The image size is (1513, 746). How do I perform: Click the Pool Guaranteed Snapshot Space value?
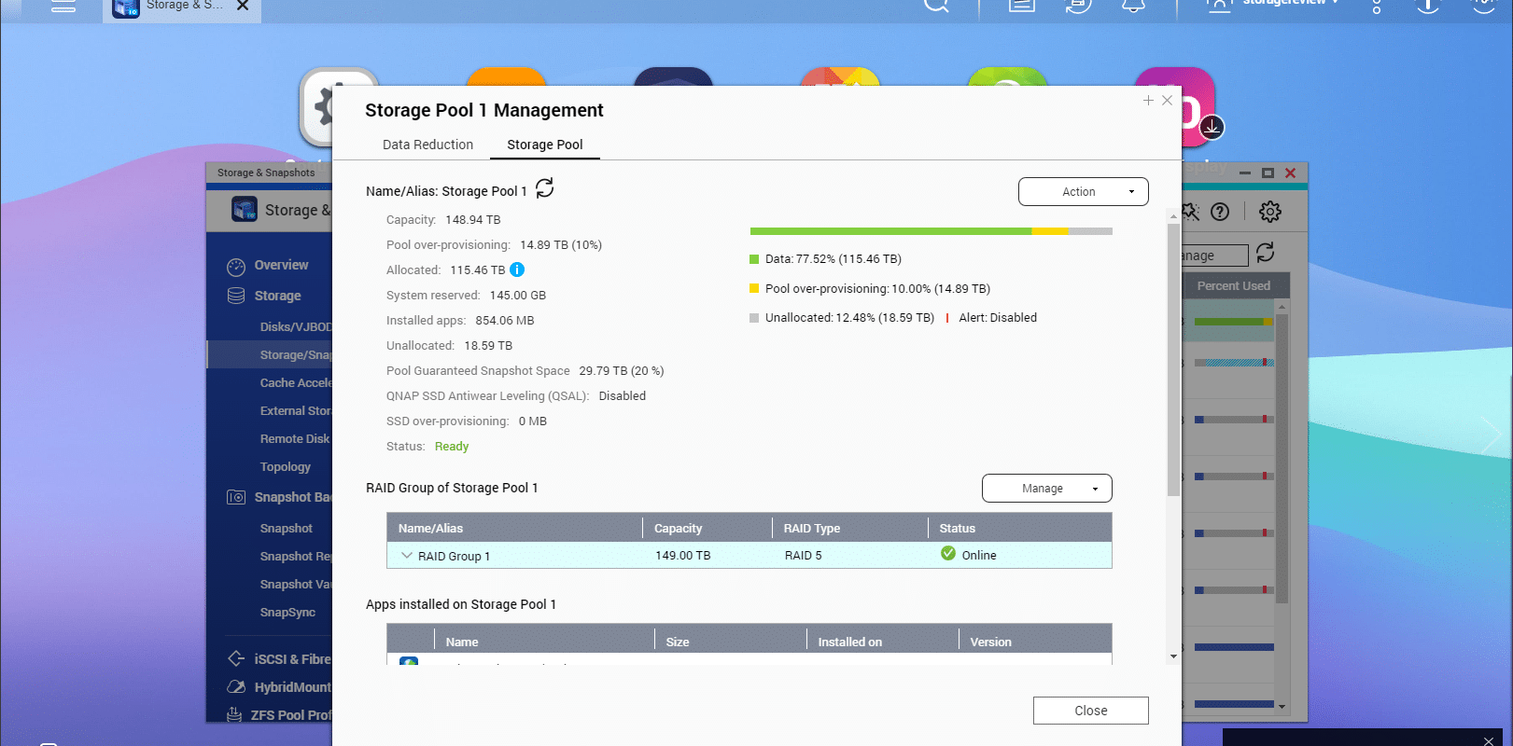coord(622,371)
